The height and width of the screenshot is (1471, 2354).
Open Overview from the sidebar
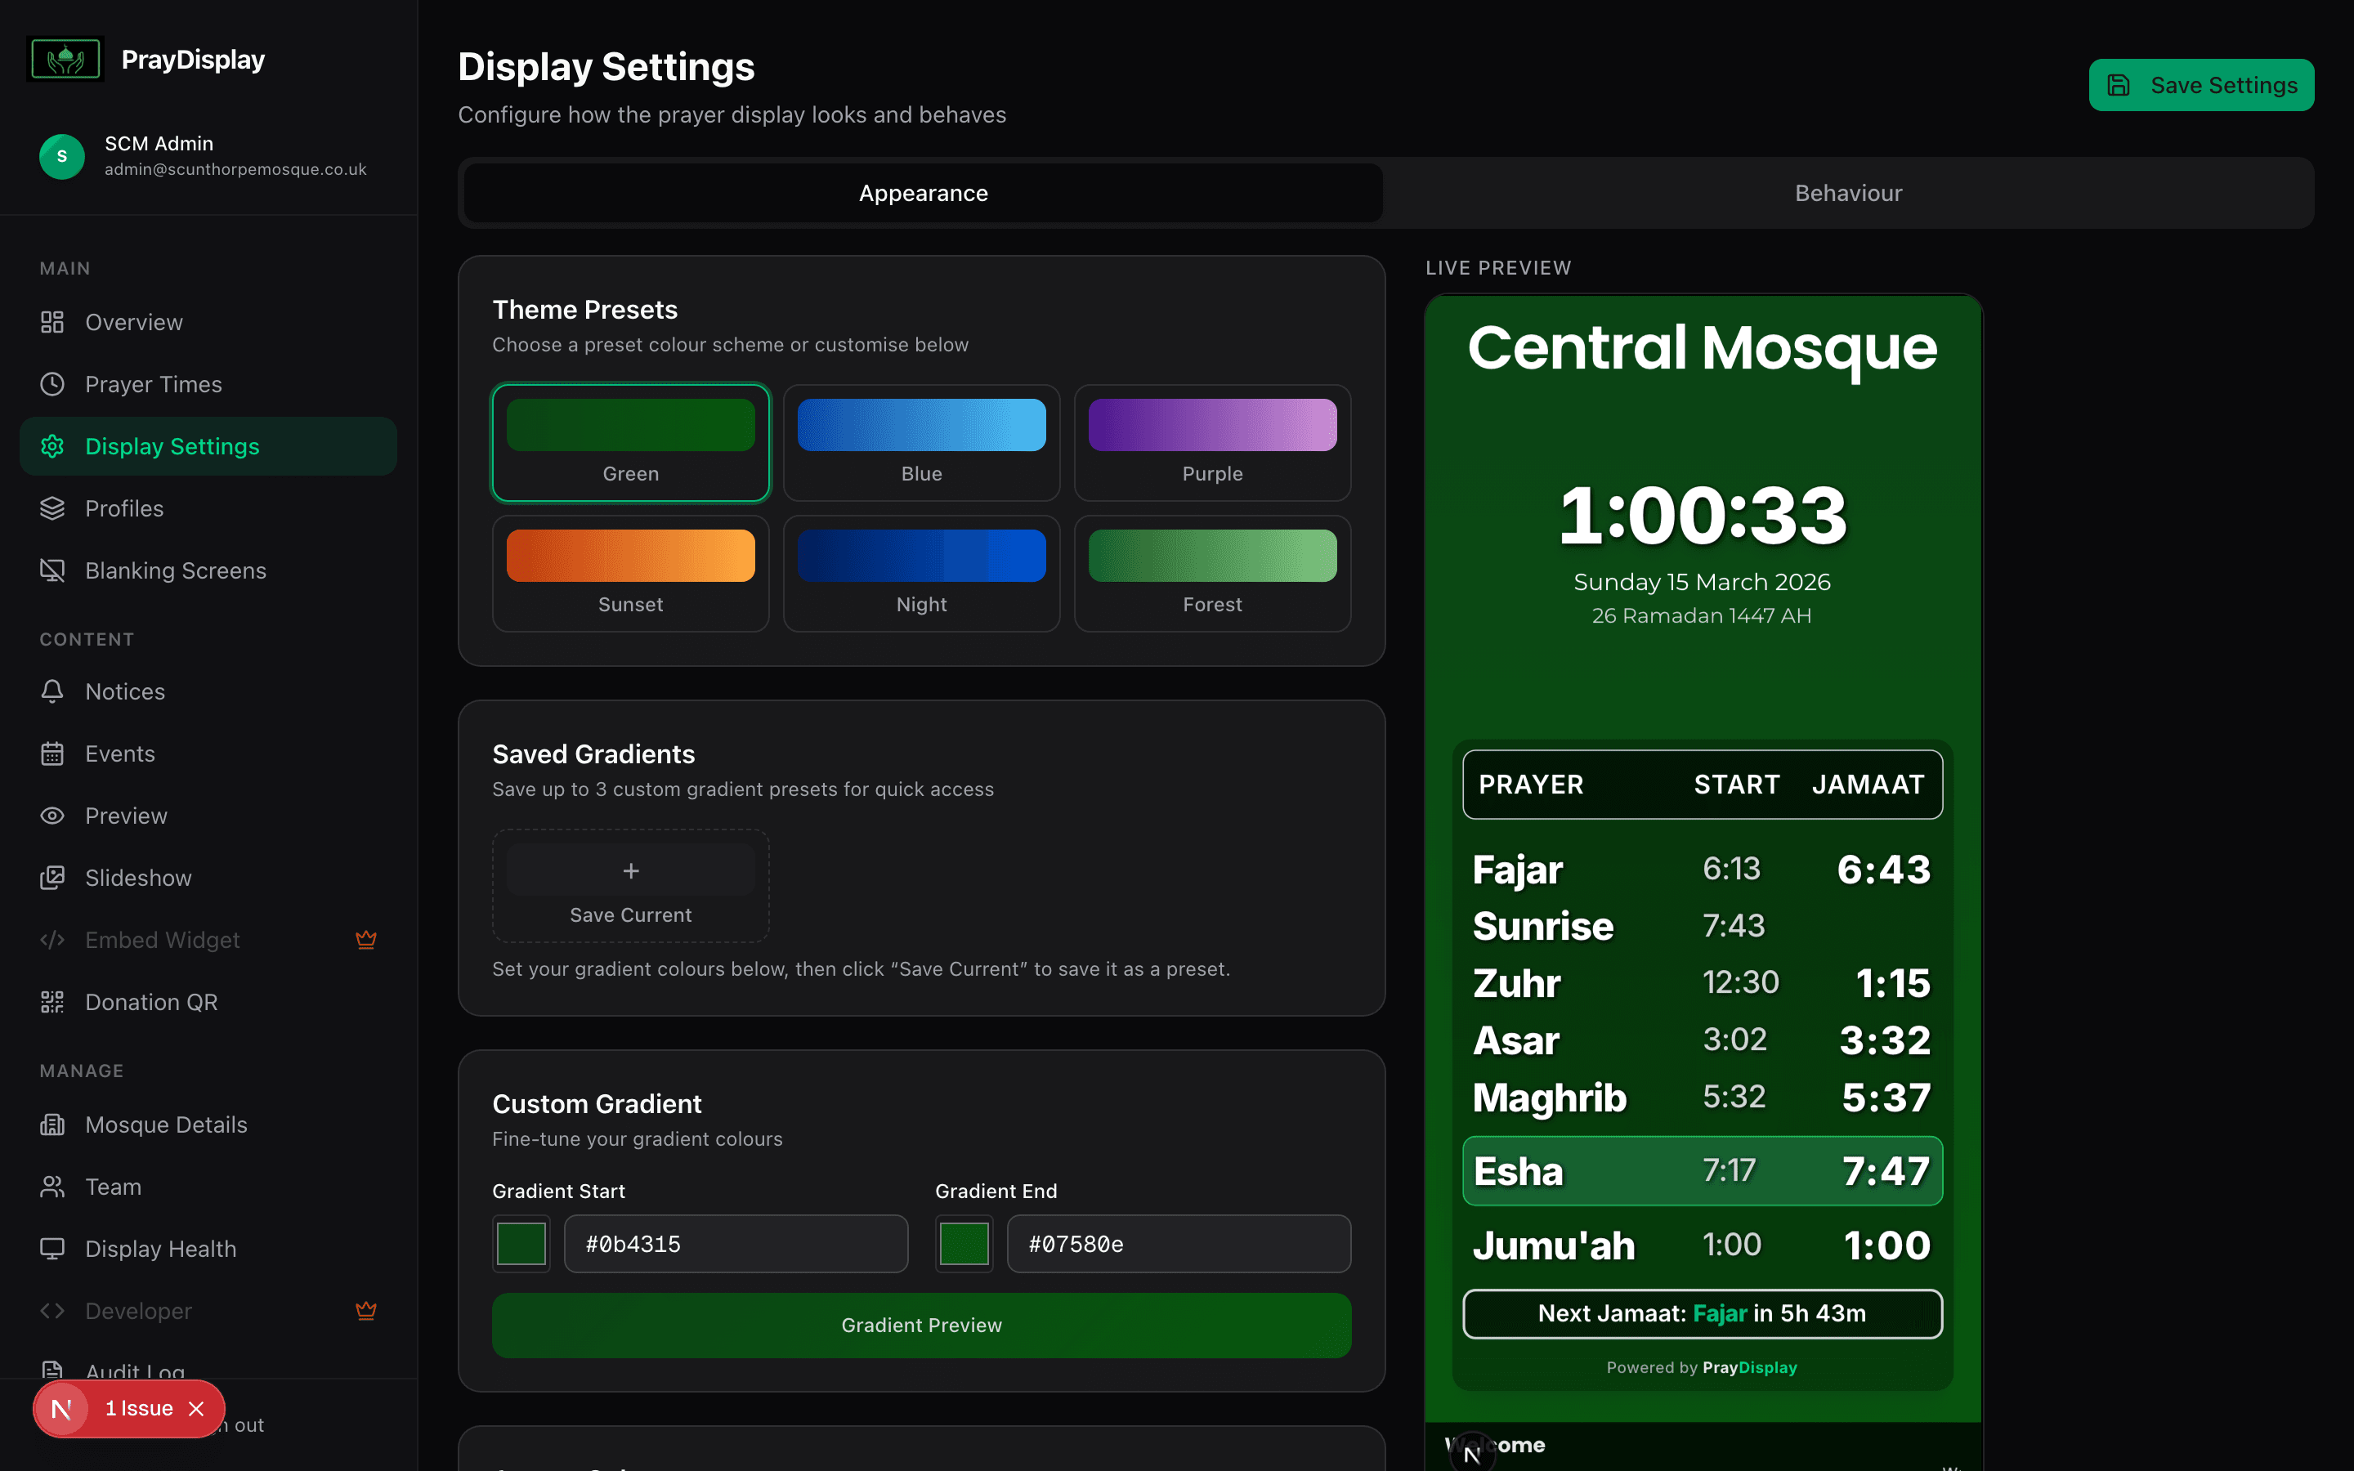tap(133, 322)
